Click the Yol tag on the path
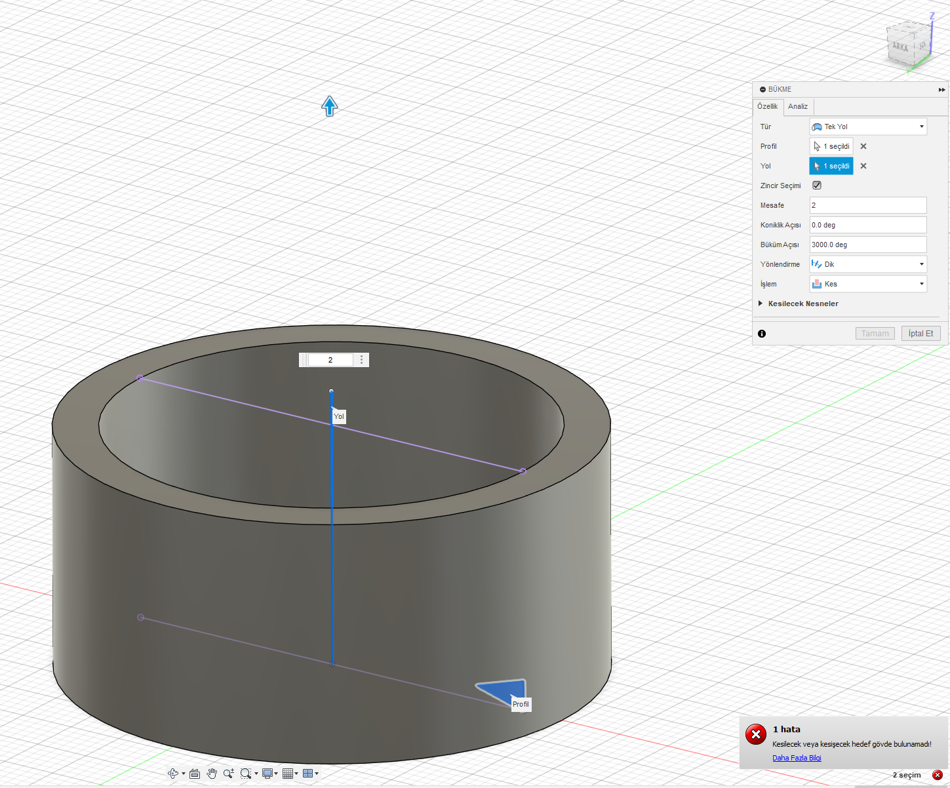 [338, 416]
